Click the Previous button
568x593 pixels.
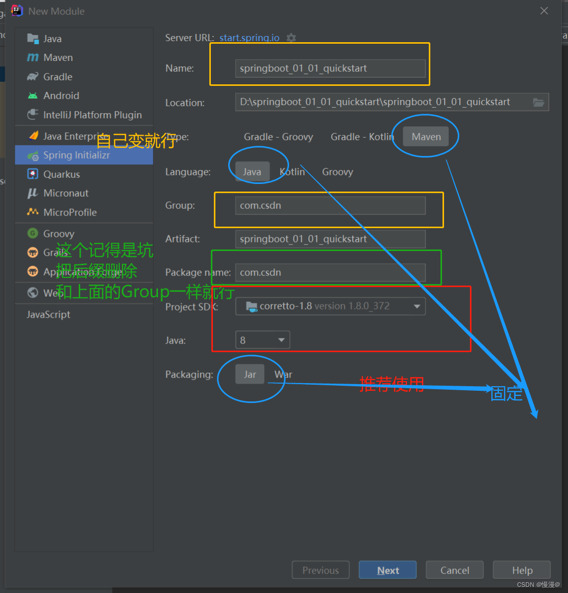(x=321, y=570)
